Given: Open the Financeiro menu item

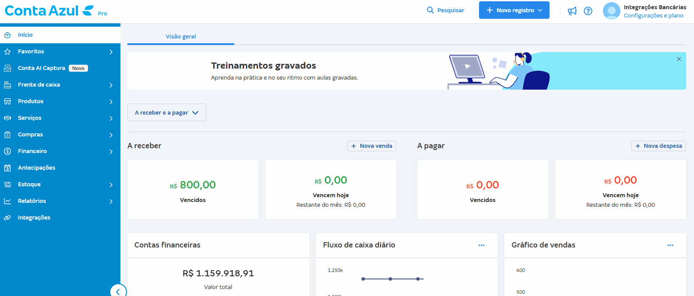Looking at the screenshot, I should coord(60,151).
